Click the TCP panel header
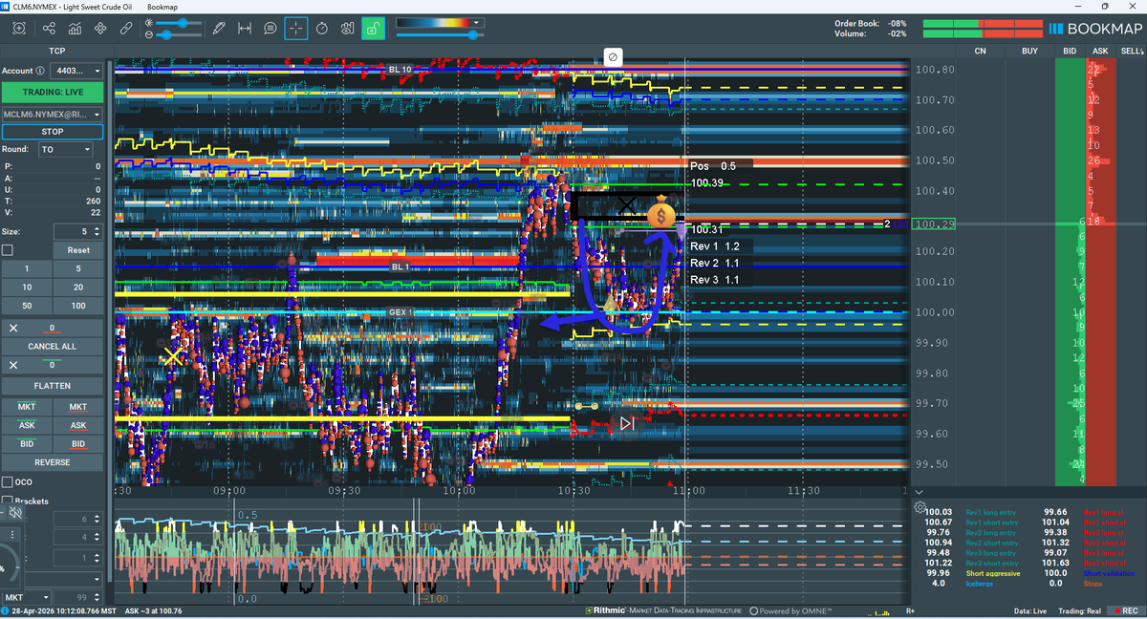The image size is (1147, 619). (57, 51)
